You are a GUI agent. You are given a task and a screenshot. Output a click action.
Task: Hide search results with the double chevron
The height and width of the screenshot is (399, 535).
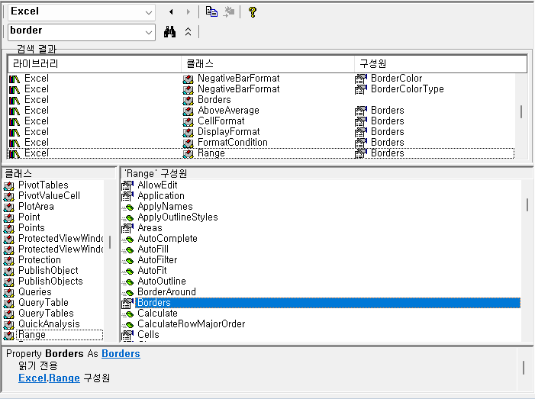(188, 32)
